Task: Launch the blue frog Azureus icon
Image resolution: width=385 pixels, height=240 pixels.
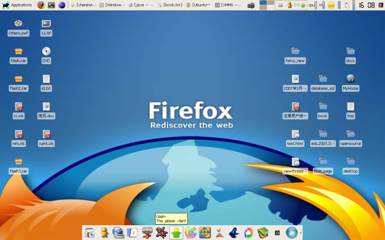Action: pyautogui.click(x=234, y=233)
